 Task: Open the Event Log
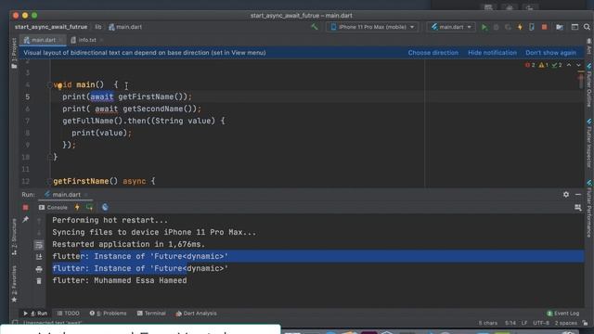[x=563, y=314]
